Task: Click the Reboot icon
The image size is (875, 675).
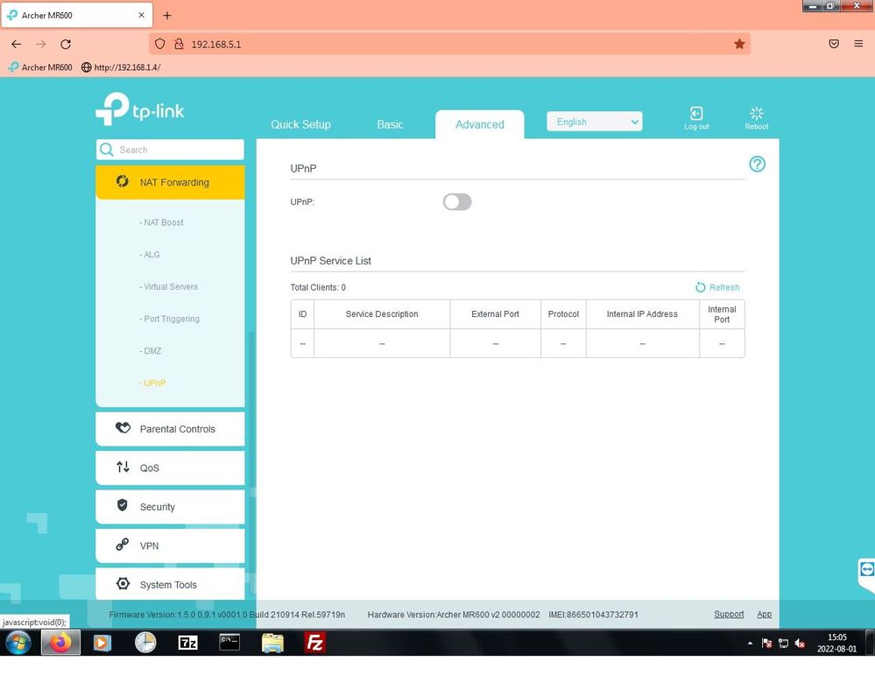Action: (757, 115)
